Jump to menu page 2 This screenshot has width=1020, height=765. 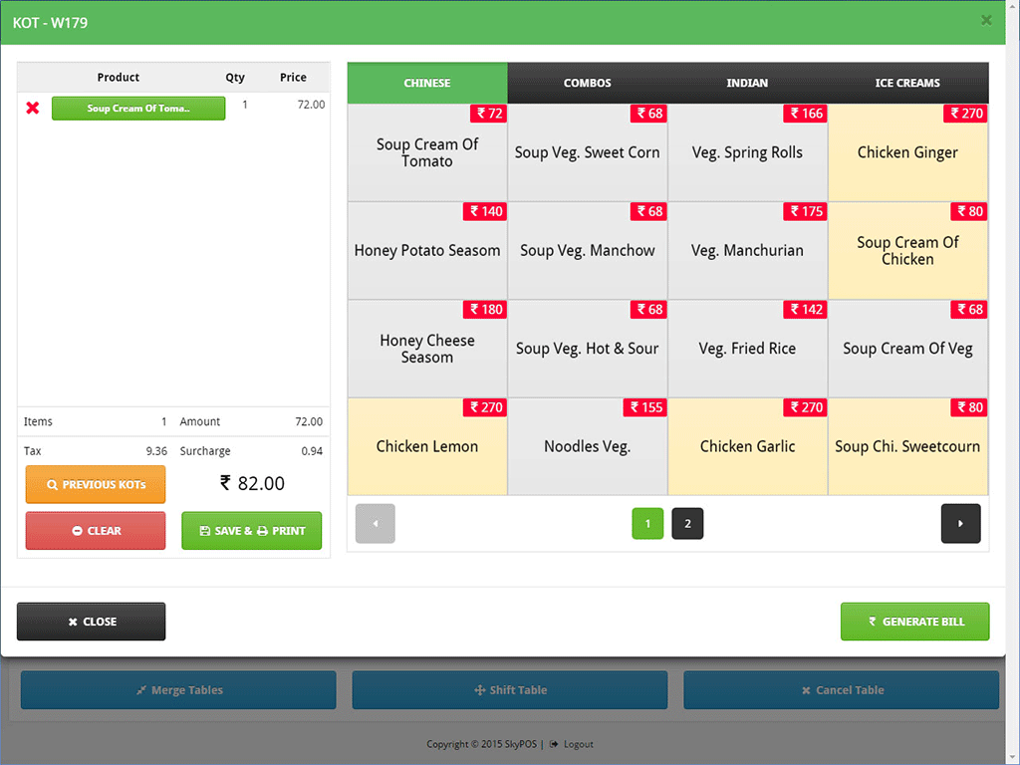click(687, 524)
